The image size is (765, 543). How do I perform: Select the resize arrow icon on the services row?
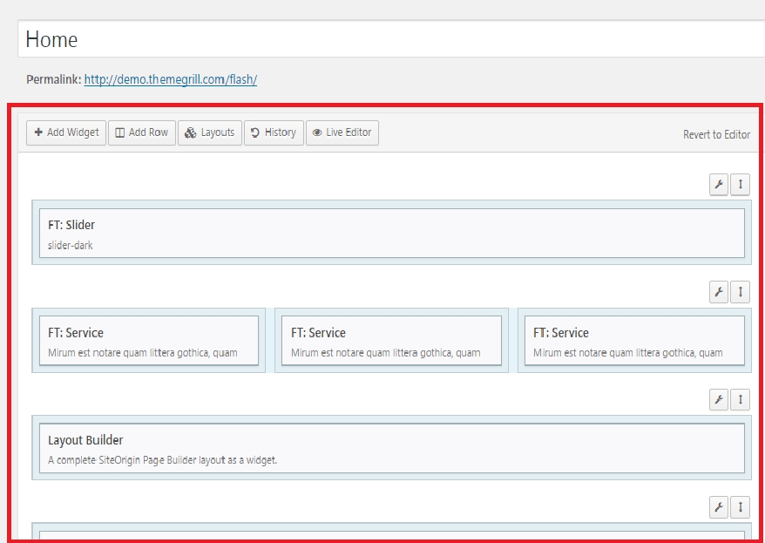[x=739, y=292]
